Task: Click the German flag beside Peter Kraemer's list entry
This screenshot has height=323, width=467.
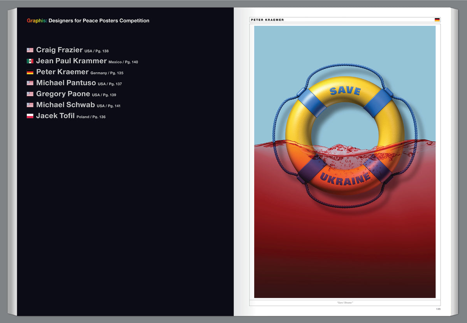Action: tap(30, 72)
